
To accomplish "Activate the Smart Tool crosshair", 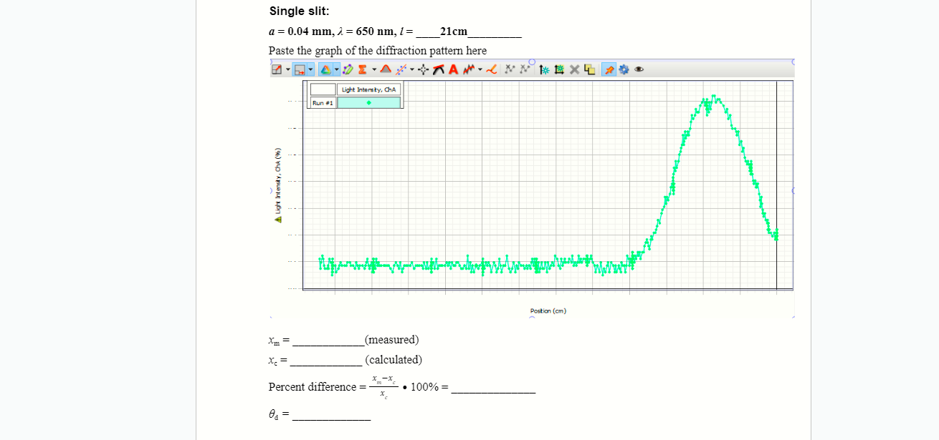I will 423,69.
